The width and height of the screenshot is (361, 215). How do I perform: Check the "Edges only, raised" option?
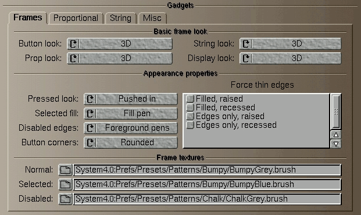tap(190, 116)
